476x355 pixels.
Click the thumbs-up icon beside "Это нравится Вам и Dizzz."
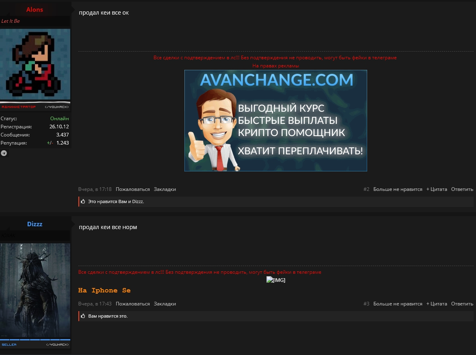83,201
